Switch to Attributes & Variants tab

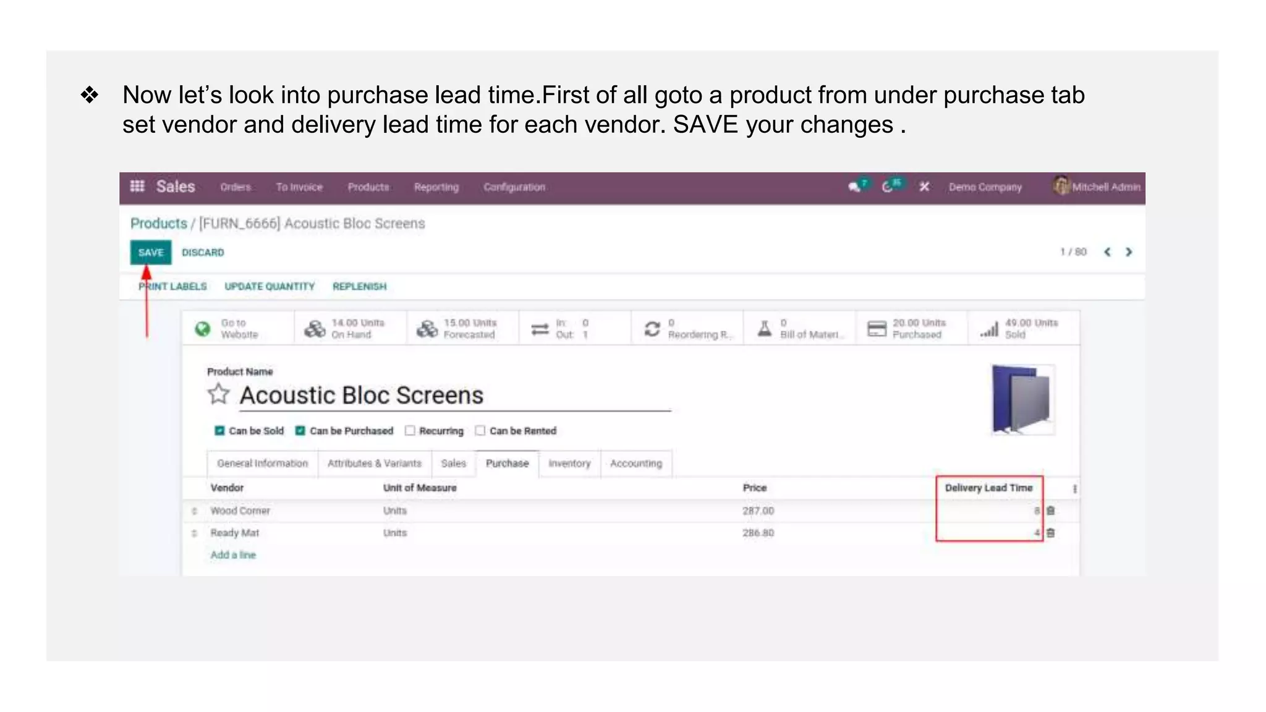pos(374,464)
